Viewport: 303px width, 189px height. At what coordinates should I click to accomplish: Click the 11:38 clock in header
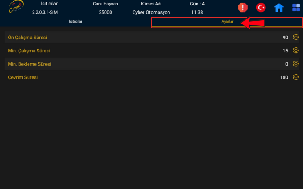coord(197,12)
